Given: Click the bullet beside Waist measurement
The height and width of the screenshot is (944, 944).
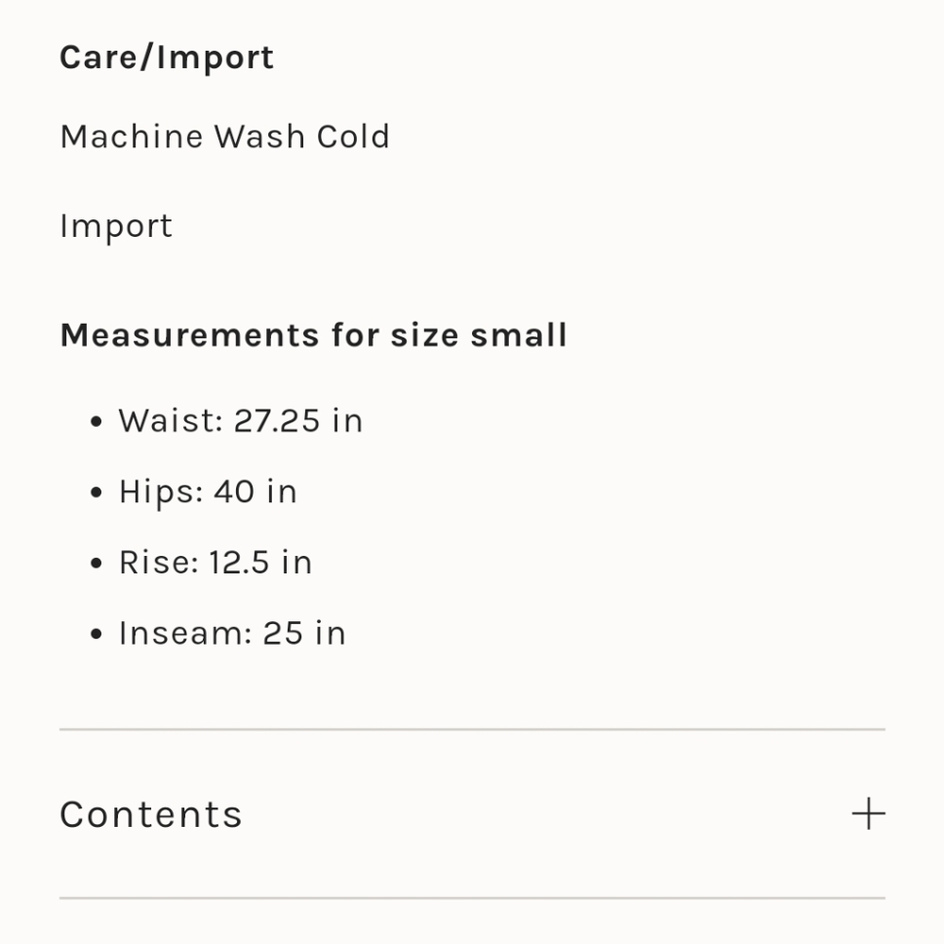Looking at the screenshot, I should point(95,421).
